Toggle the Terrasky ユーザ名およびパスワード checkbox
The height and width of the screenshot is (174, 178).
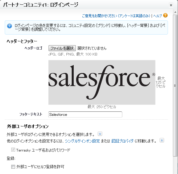coord(13,150)
